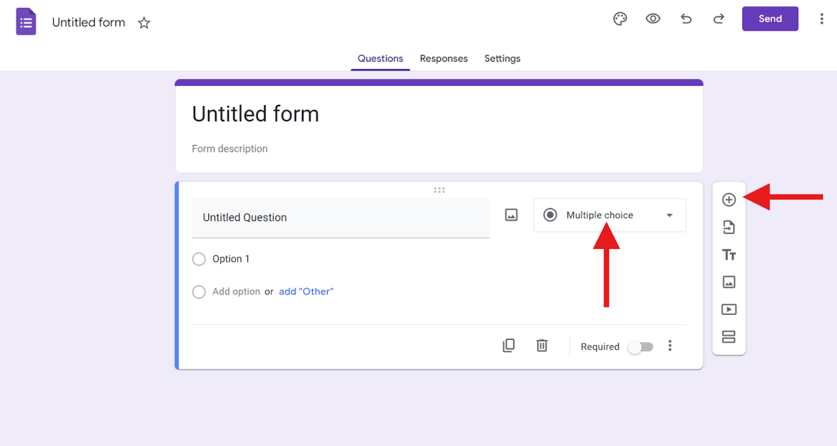The width and height of the screenshot is (837, 446).
Task: Click add "Other" link
Action: tap(306, 291)
